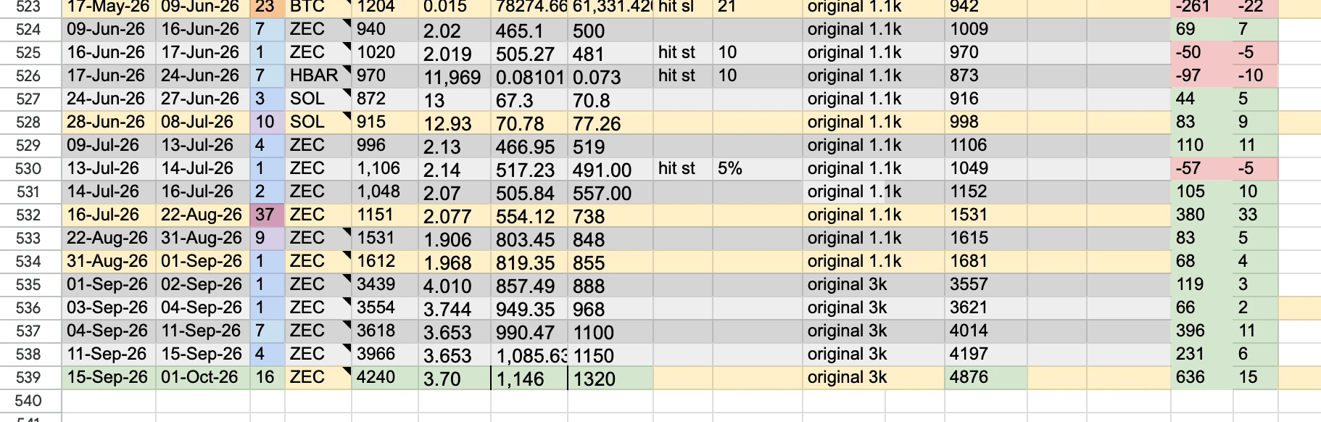
Task: Click the date cell 24-Jun-26 in row 527
Action: tap(109, 99)
